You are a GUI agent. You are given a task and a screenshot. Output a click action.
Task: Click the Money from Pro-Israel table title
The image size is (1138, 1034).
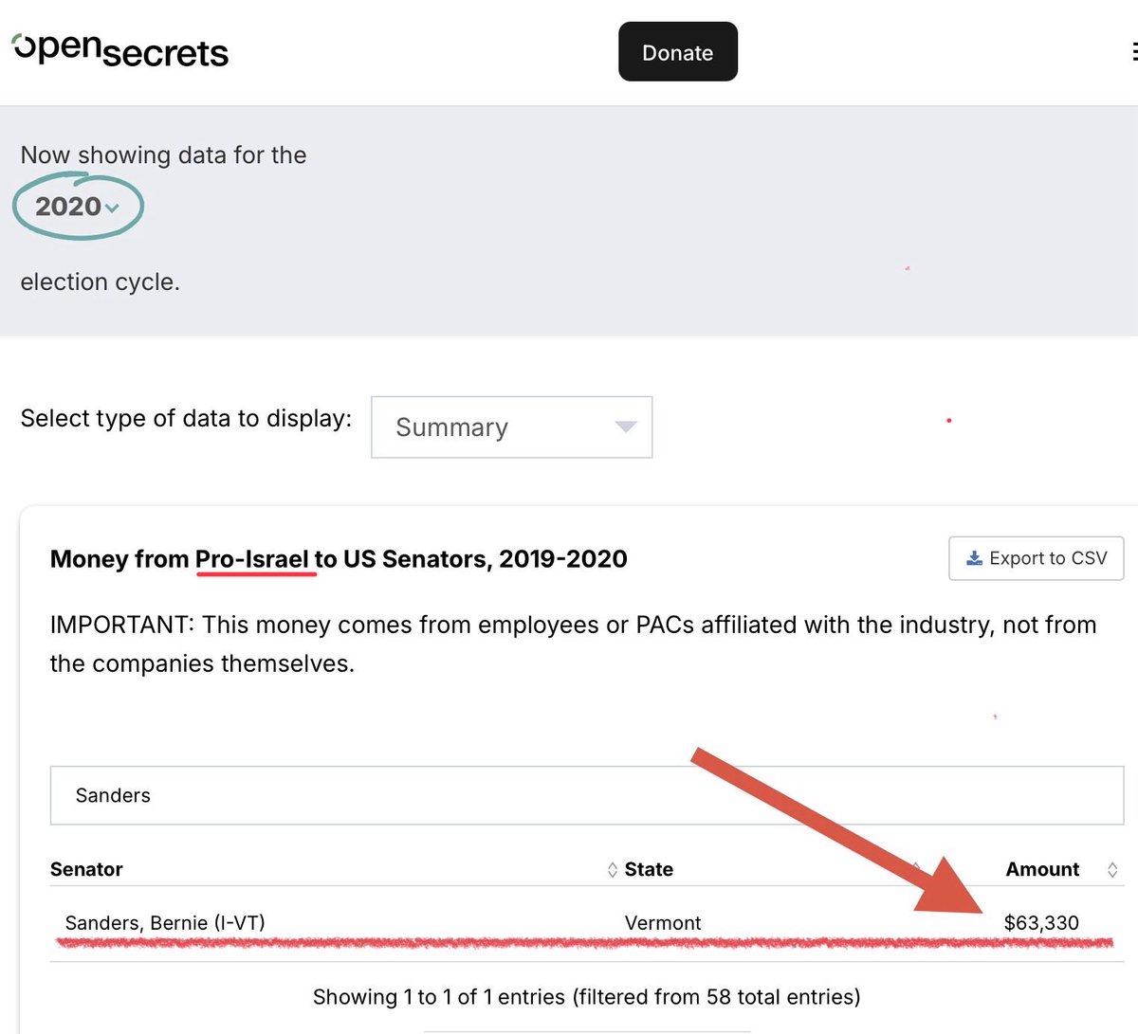coord(339,559)
